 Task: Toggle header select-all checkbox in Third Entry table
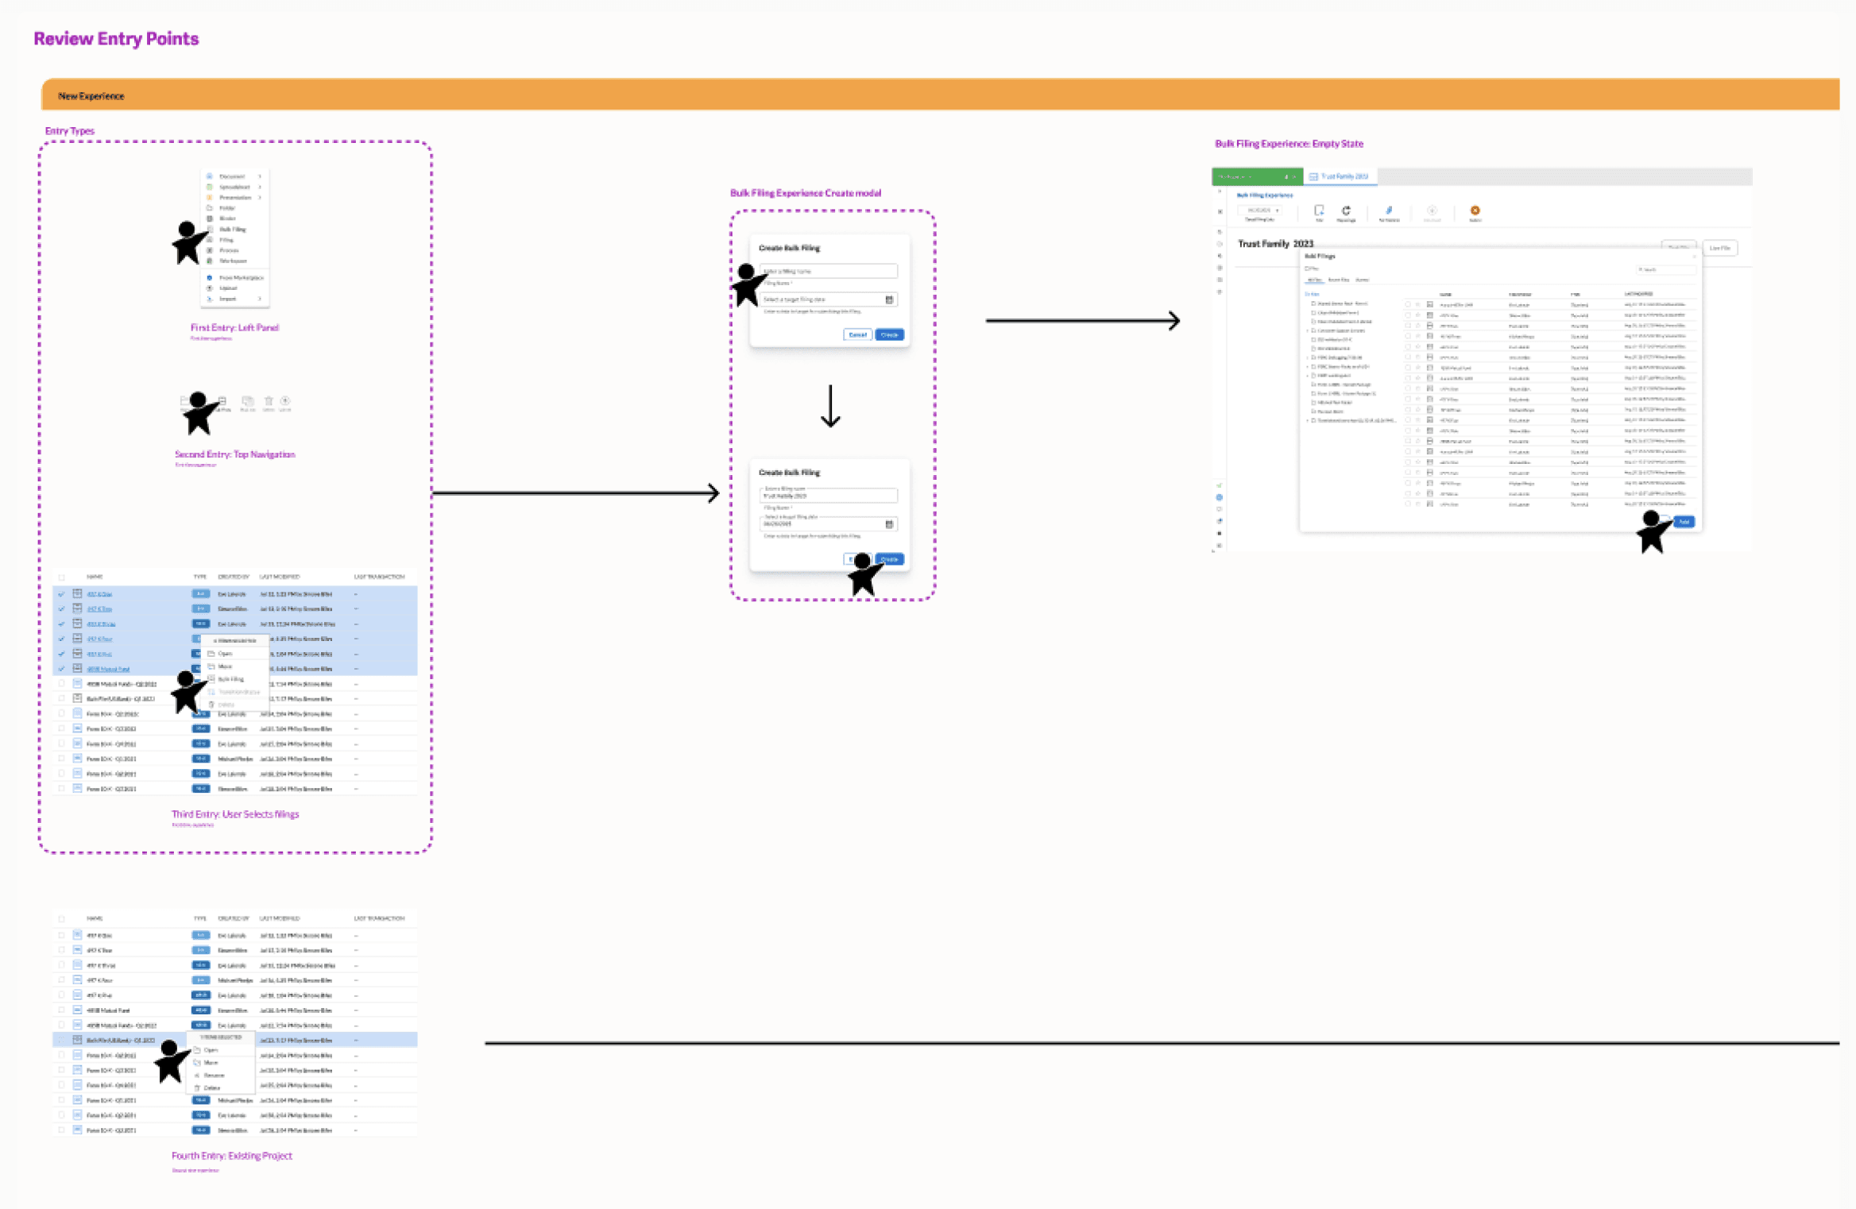[x=61, y=577]
